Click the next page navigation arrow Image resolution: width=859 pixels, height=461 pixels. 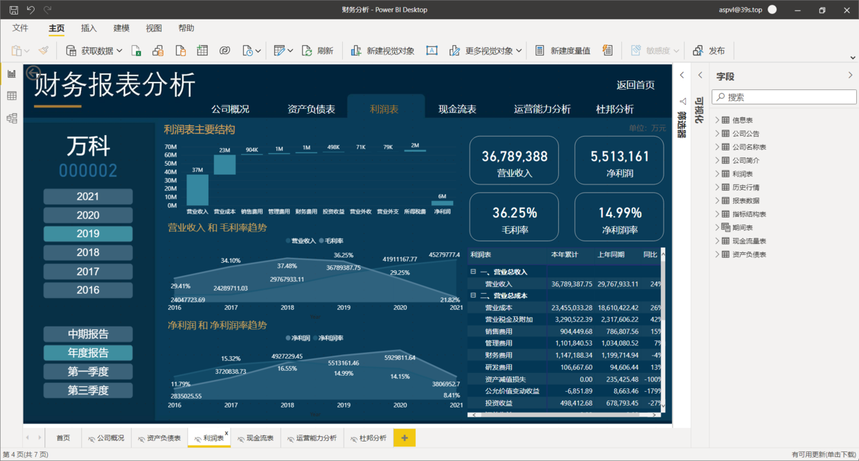pos(39,437)
